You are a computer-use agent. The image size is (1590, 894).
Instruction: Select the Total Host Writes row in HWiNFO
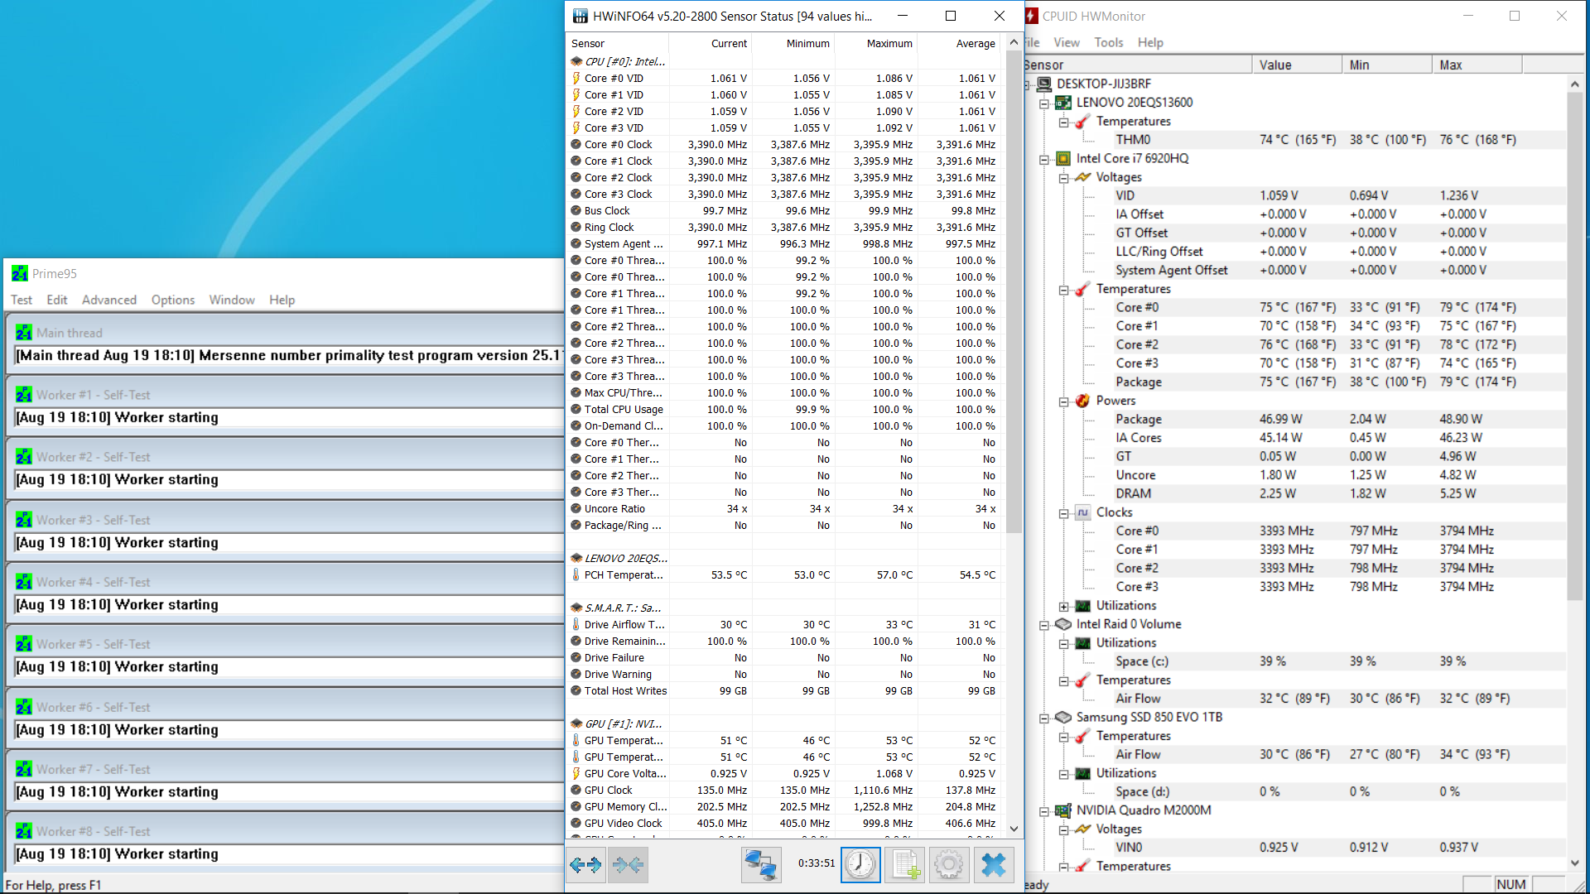point(785,691)
